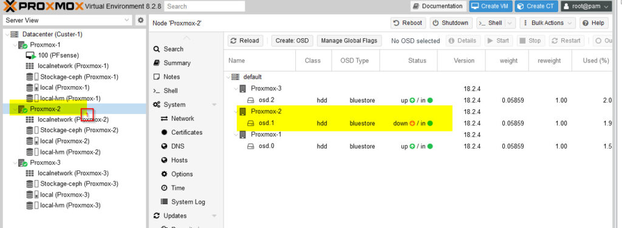Click the osd.2 disk icon
The image size is (622, 228).
tap(251, 100)
